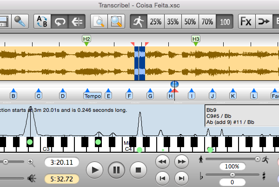The image size is (279, 187).
Task: Click the zoom in magnifier plus icon
Action: (x=31, y=162)
